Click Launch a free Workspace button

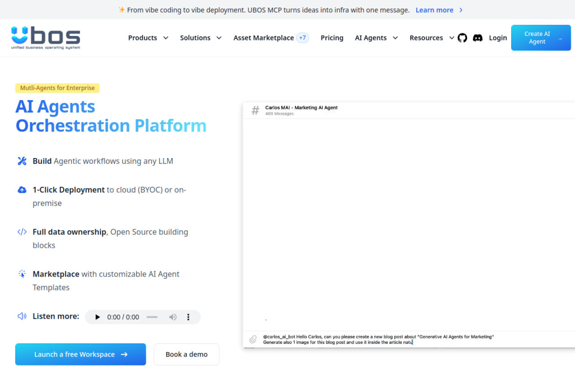click(x=81, y=354)
